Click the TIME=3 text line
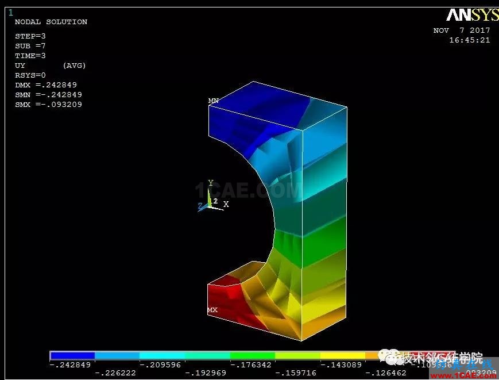 30,56
